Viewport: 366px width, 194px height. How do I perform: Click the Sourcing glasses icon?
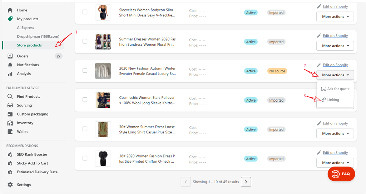point(10,105)
